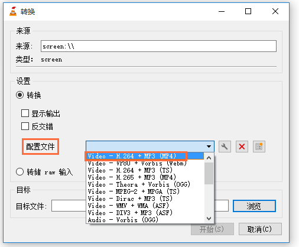
Task: Click the profile list scroll-up arrow
Action: [209, 158]
